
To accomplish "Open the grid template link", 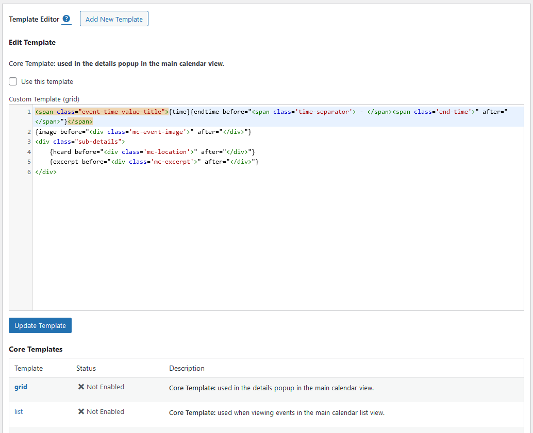I will 21,387.
